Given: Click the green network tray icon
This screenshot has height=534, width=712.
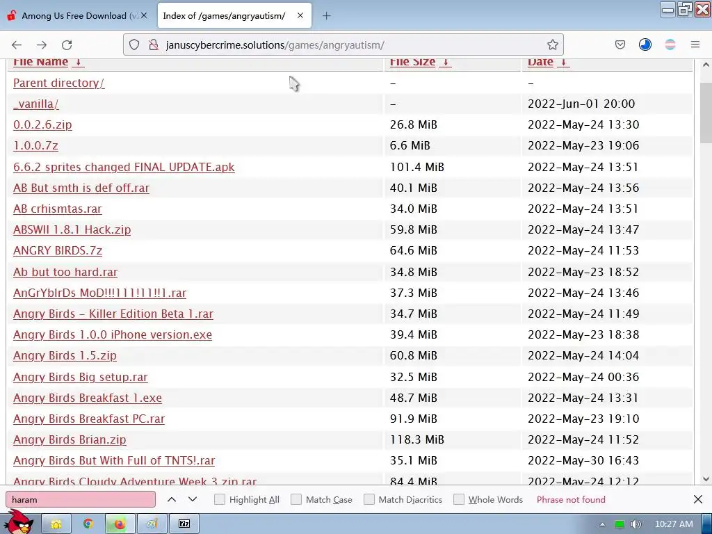Looking at the screenshot, I should [619, 524].
